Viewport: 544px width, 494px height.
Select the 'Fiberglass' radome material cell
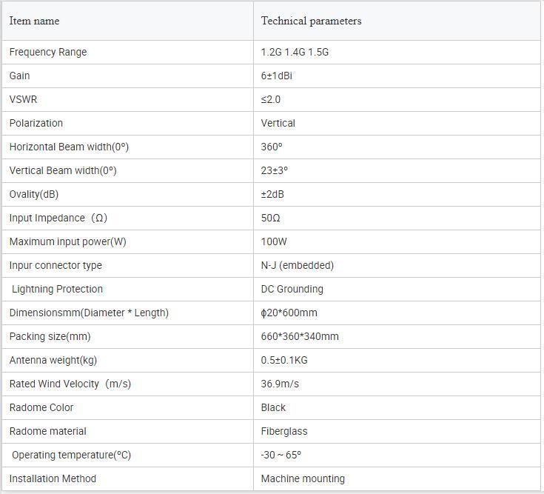tap(397, 432)
